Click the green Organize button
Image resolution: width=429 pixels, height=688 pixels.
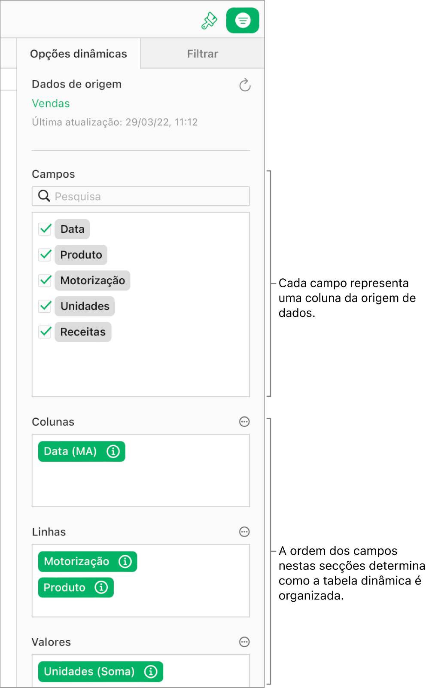[x=243, y=21]
